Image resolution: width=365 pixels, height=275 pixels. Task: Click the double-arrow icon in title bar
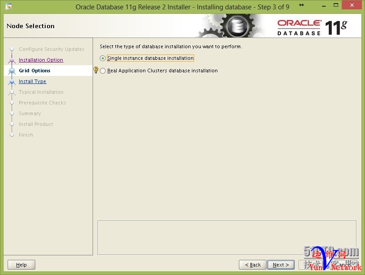click(x=301, y=5)
